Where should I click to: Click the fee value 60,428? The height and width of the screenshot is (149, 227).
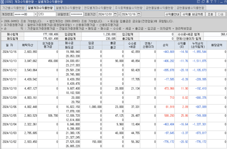click(135, 70)
